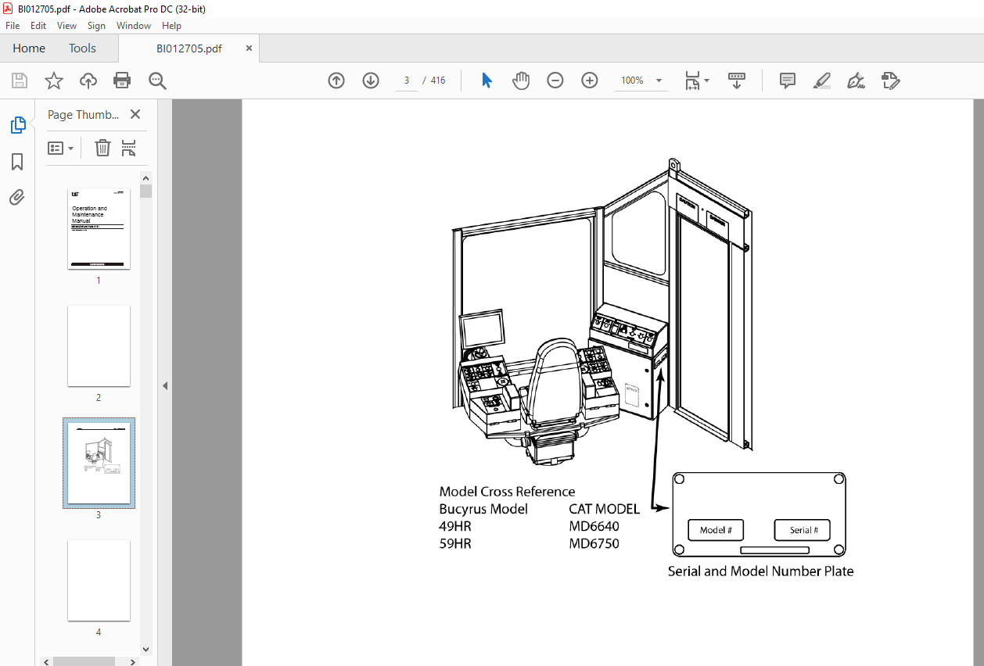The width and height of the screenshot is (984, 666).
Task: Open the View menu
Action: pyautogui.click(x=67, y=26)
